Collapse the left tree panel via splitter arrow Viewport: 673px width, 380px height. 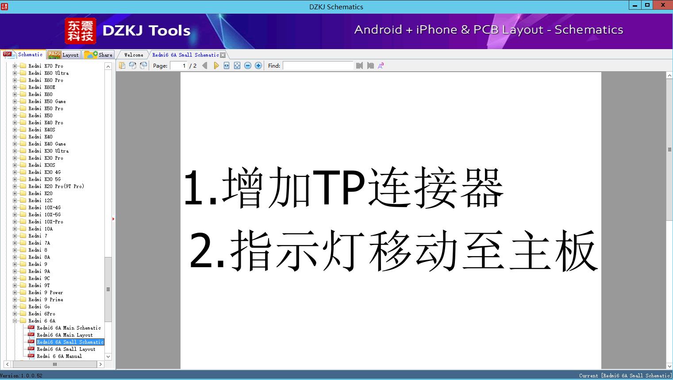pyautogui.click(x=113, y=219)
